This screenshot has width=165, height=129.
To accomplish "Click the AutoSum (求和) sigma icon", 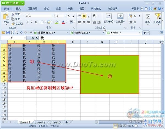I will (148, 16).
